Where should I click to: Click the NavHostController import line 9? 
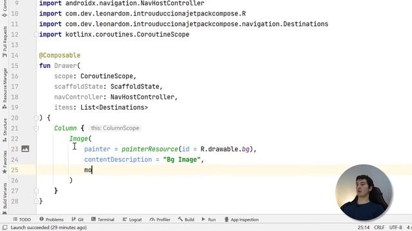pos(122,3)
